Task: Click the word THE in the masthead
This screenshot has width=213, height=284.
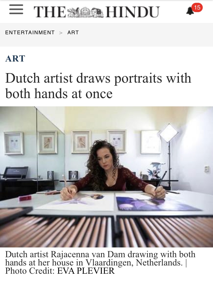Action: coord(50,12)
